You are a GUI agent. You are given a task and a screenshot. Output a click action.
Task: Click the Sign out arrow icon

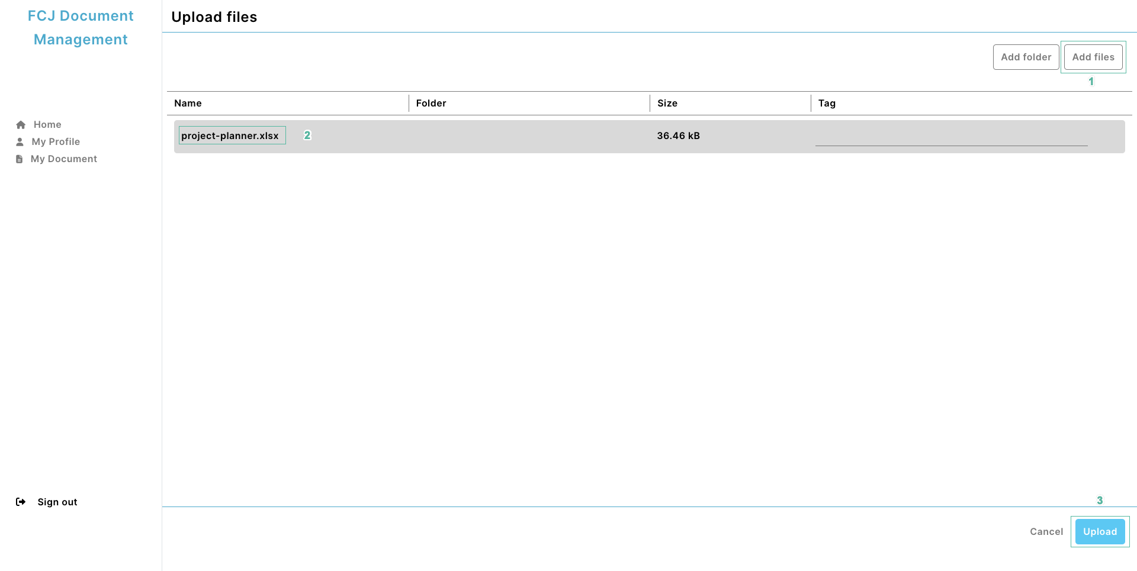click(x=21, y=502)
